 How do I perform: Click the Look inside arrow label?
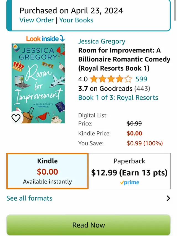pyautogui.click(x=45, y=39)
